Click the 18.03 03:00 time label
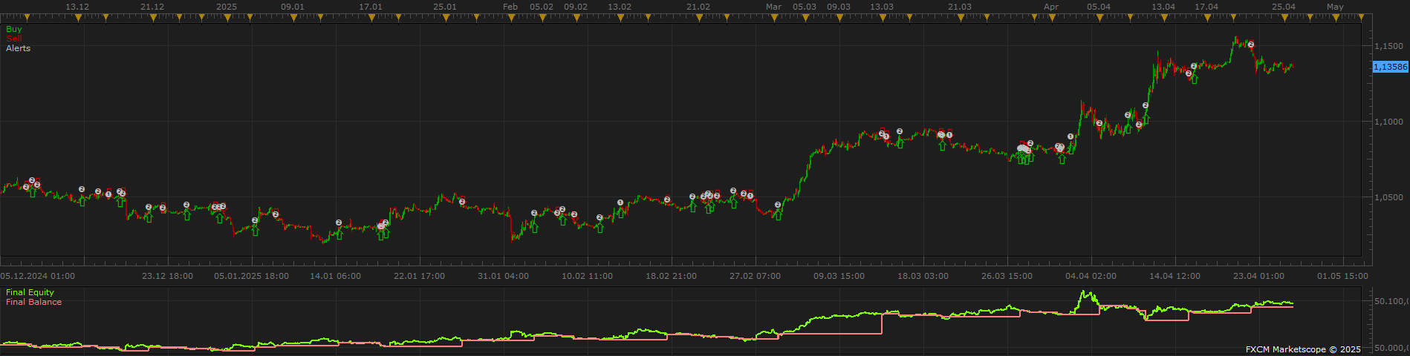The width and height of the screenshot is (1410, 356). pos(923,276)
